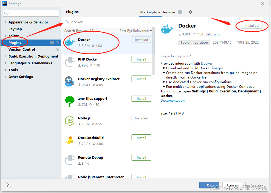Click the copy icon beside Plugins row
271x193 pixels.
57,43
